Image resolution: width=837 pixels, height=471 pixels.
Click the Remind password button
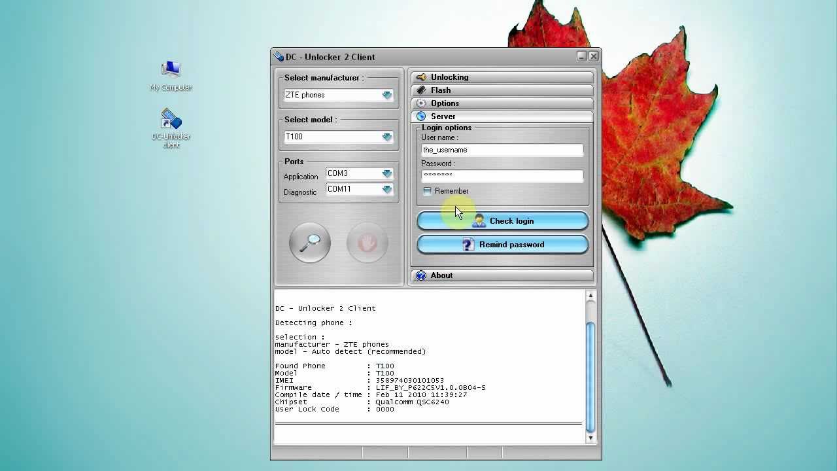click(503, 245)
